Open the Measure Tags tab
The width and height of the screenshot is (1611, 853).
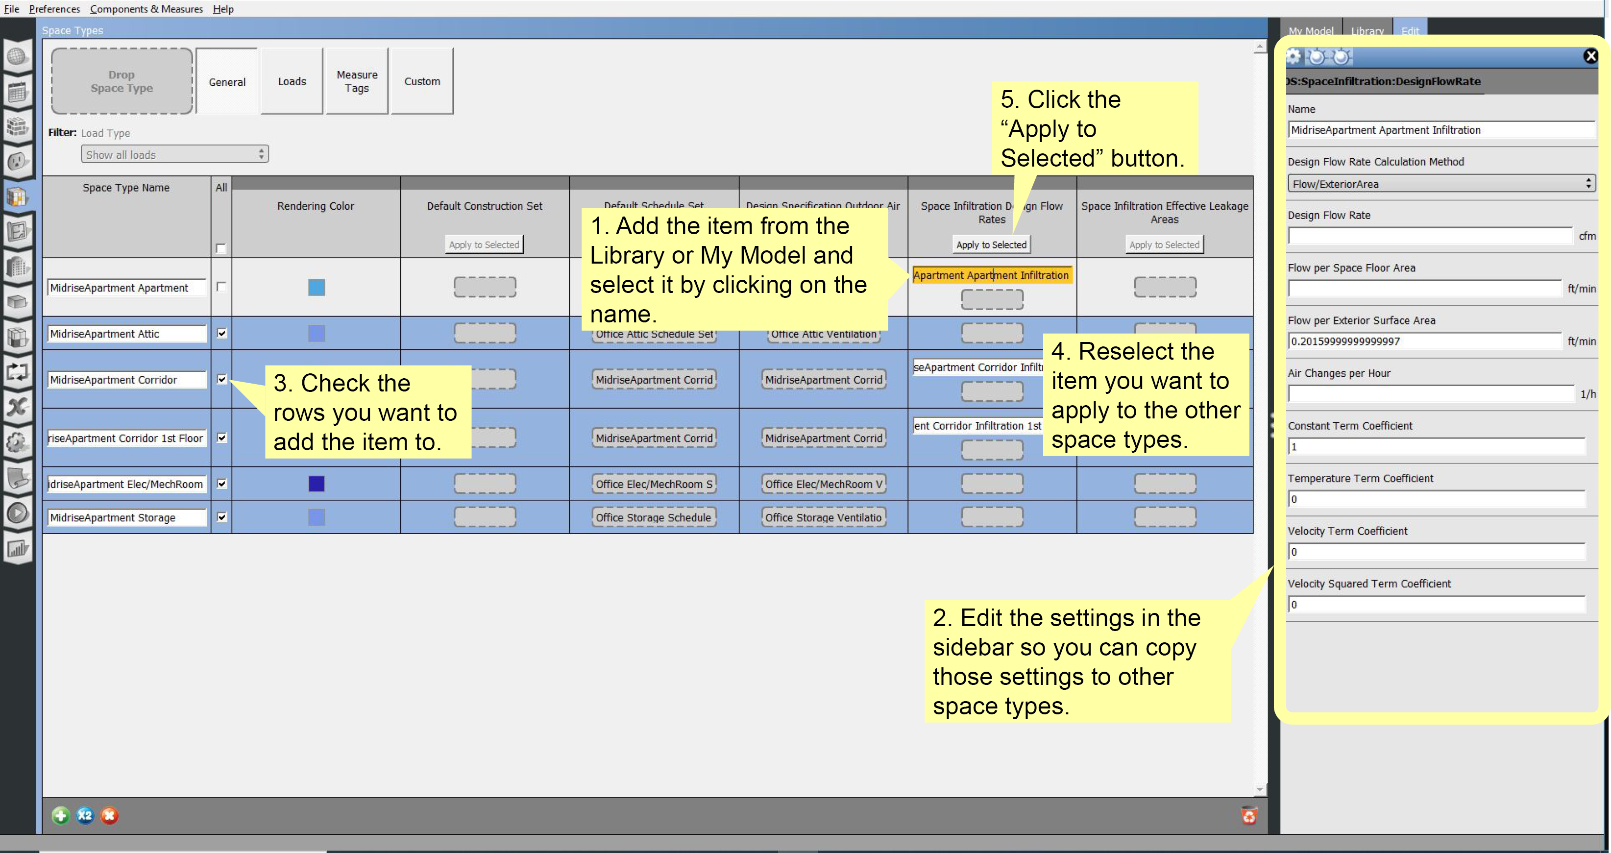pos(357,81)
